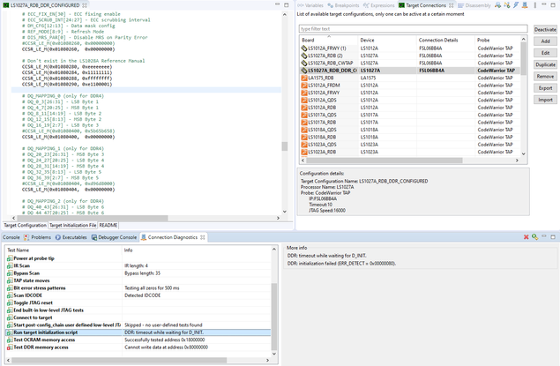The height and width of the screenshot is (366, 560).
Task: Select the LS1027A_RDB_DDR_CONFIGURED active row
Action: point(410,71)
